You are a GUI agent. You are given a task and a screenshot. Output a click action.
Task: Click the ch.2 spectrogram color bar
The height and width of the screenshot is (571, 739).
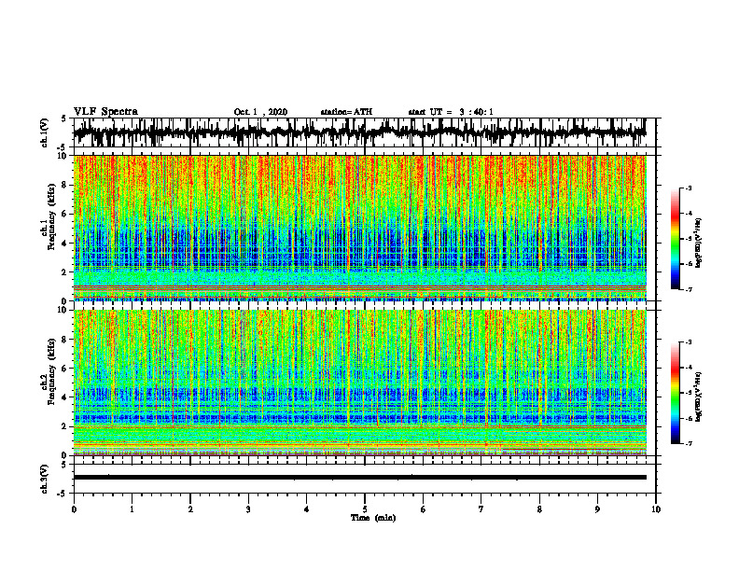click(675, 393)
